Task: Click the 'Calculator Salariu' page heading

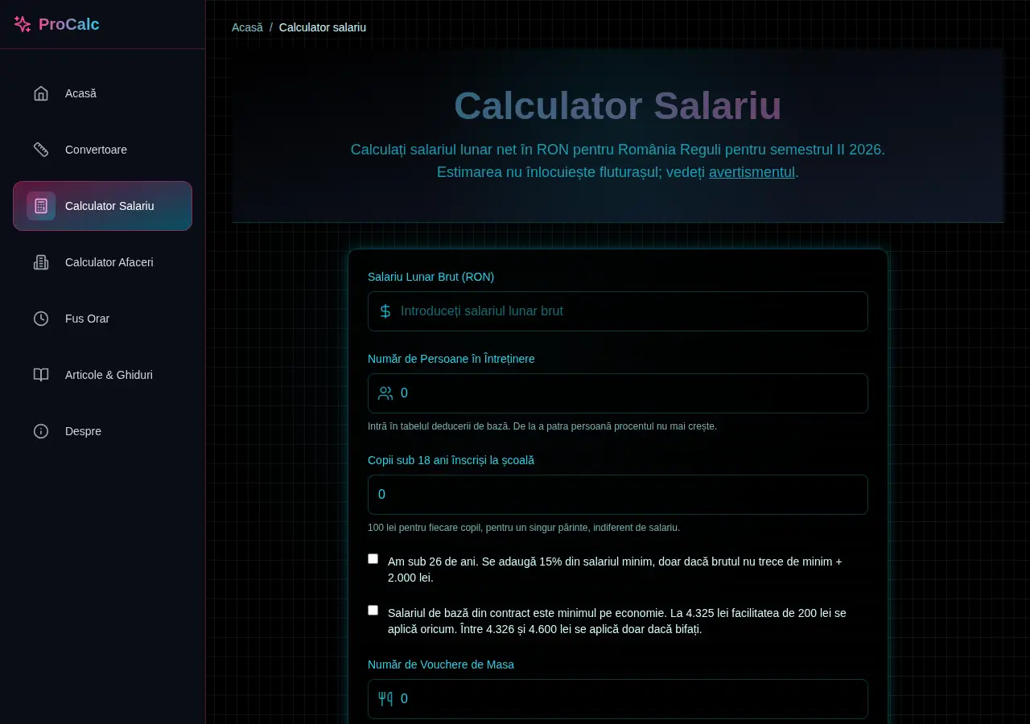Action: point(618,106)
